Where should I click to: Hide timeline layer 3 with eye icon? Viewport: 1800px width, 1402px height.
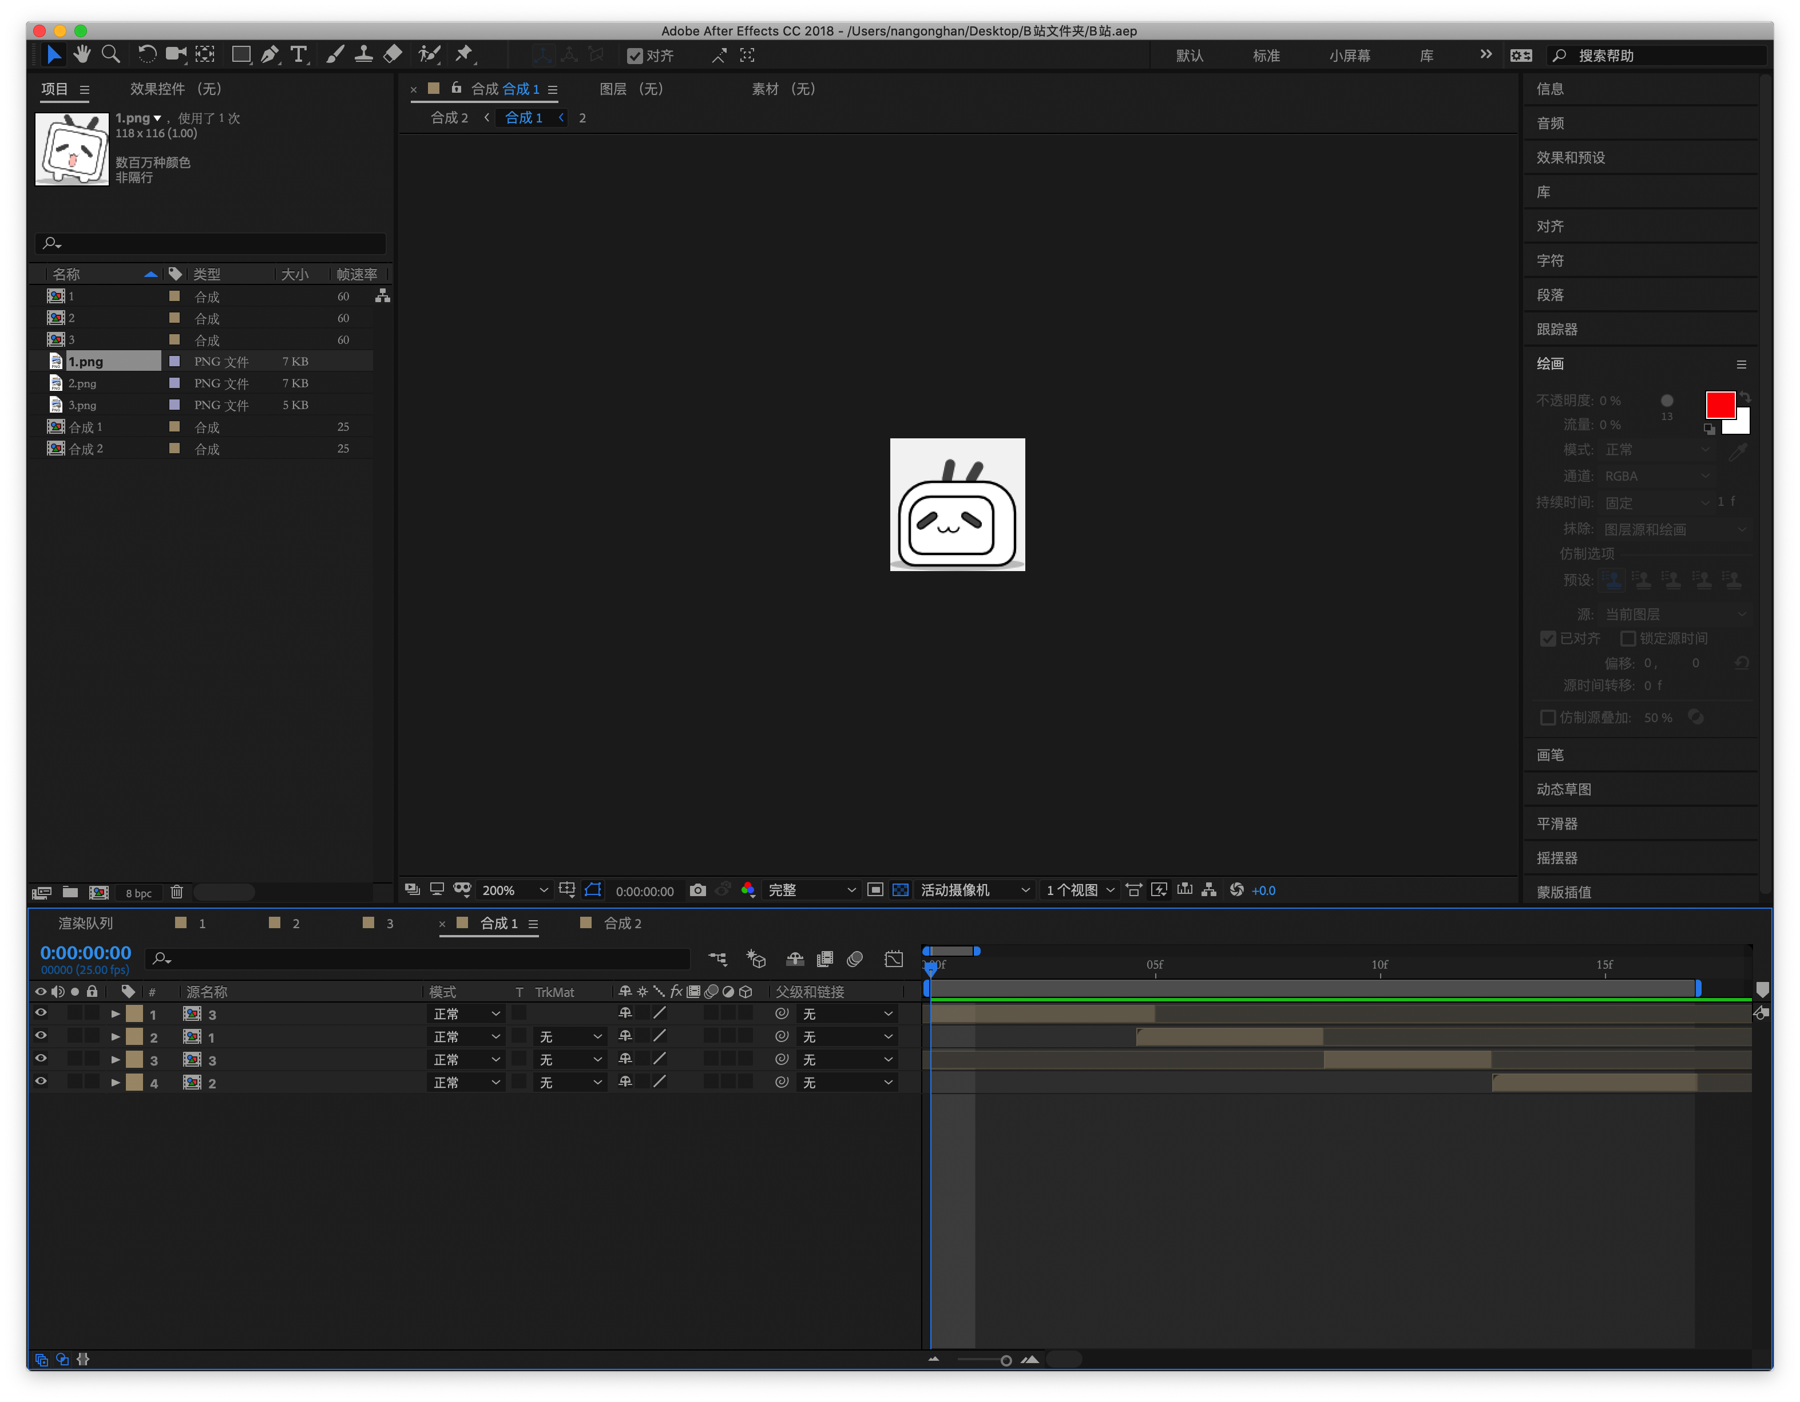41,1059
